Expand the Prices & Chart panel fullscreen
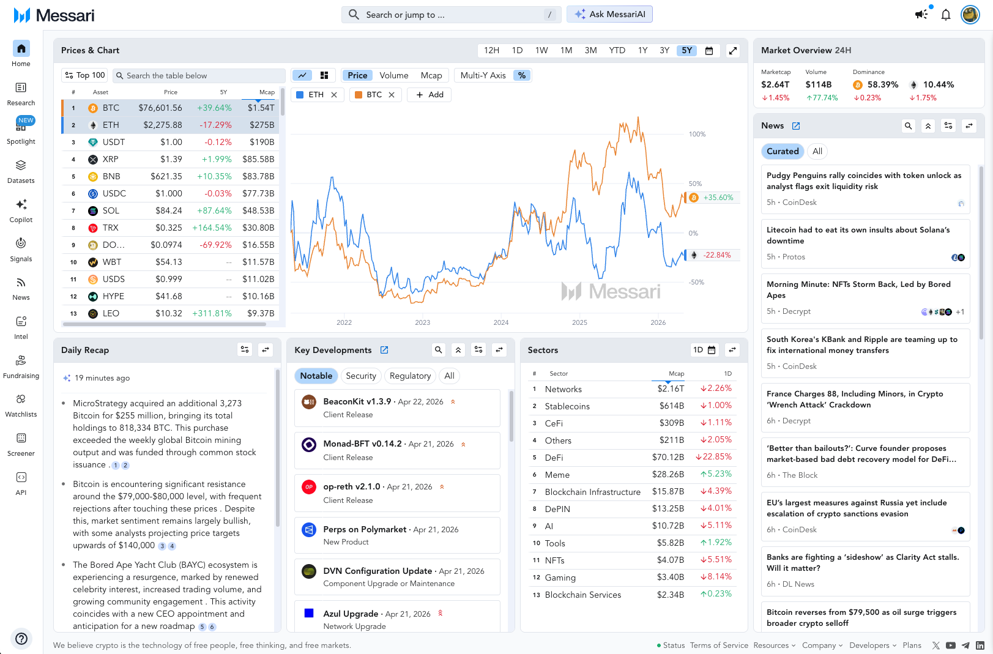This screenshot has width=993, height=654. point(733,51)
